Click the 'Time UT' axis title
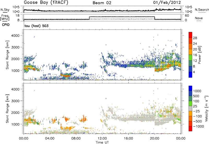This screenshot has height=144, width=209. pos(102,142)
